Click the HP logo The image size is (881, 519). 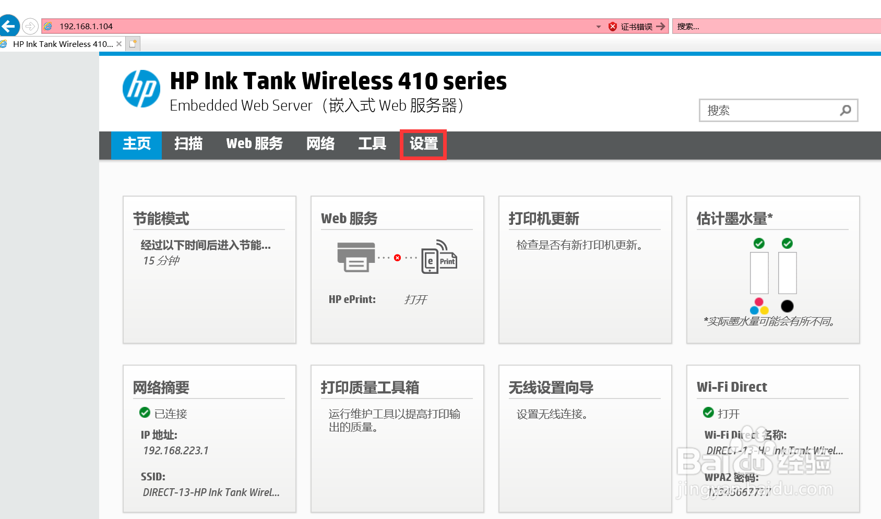(141, 89)
